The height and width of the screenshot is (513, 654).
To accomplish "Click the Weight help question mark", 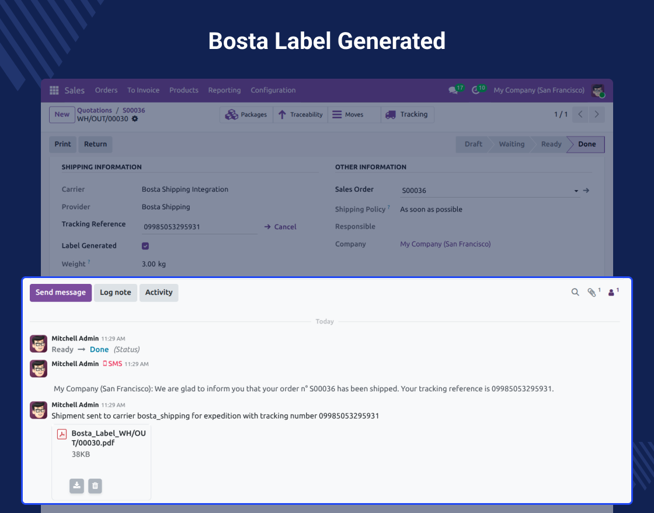I will (x=89, y=262).
